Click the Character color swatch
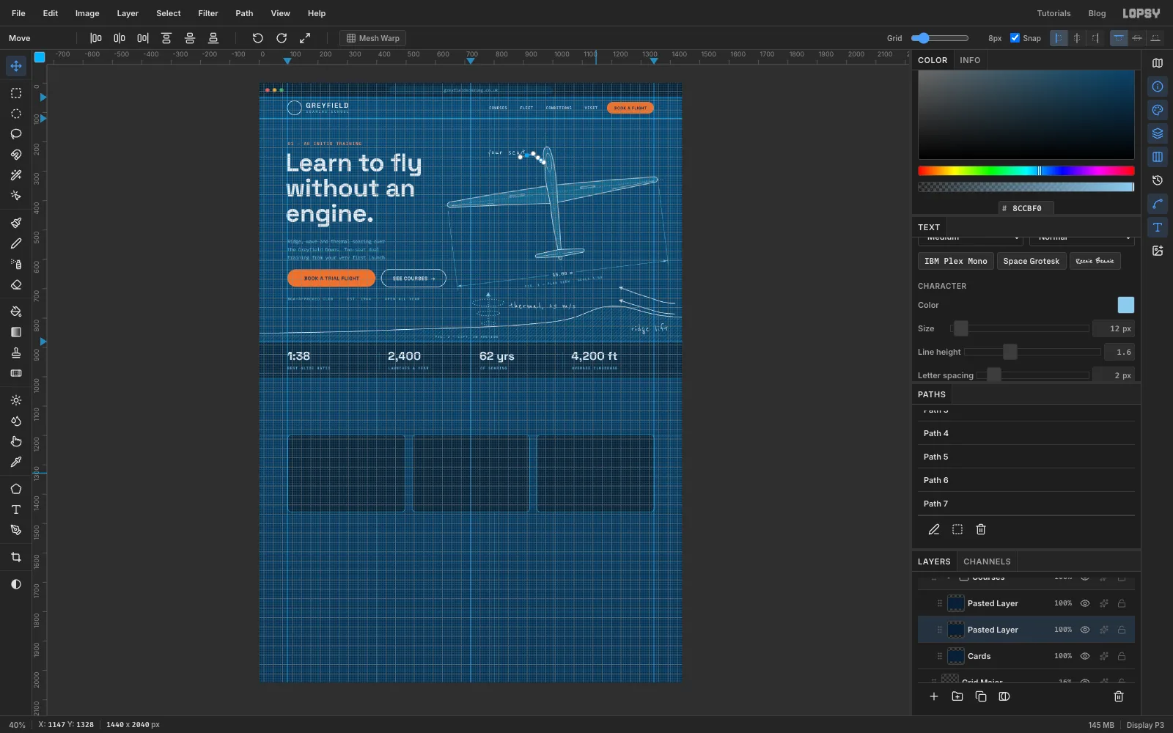Screen dimensions: 1173x733 (1126, 305)
